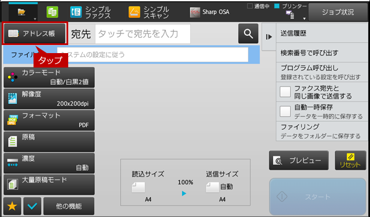Check ファクス宛先と同じ画像で送信する box
Viewport: 370px width, 217px height.
[x=285, y=92]
